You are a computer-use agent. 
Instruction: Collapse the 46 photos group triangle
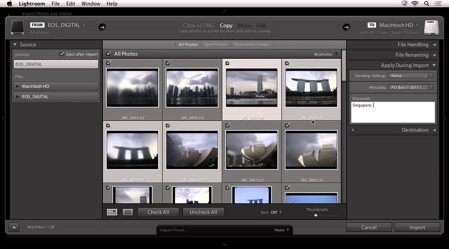click(x=336, y=54)
